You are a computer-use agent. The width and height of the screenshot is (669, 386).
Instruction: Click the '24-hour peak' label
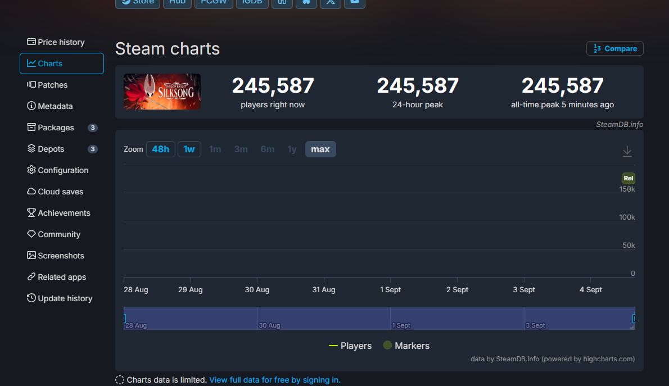pos(418,105)
